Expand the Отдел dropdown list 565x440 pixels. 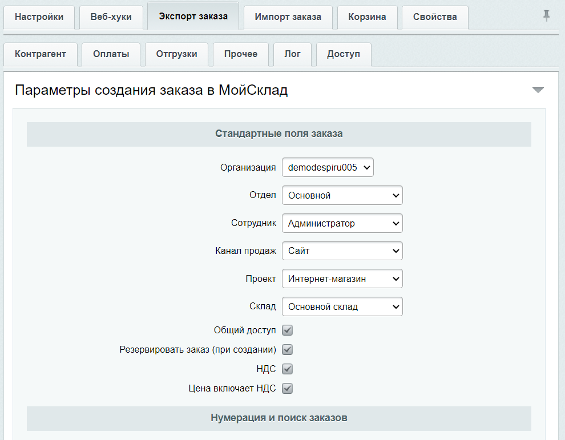click(x=342, y=195)
